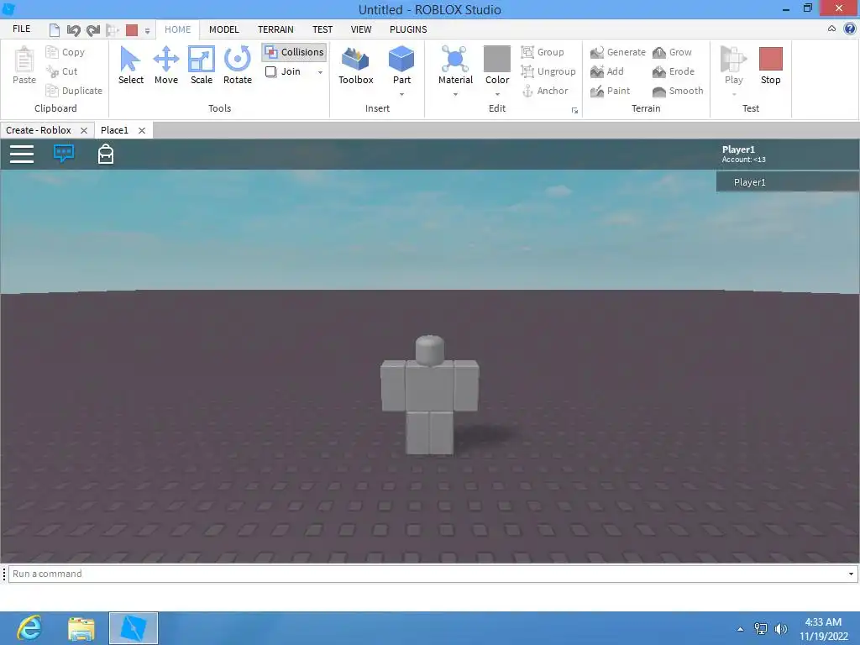Open the Edit group dialog launcher
Image resolution: width=860 pixels, height=645 pixels.
[x=574, y=110]
